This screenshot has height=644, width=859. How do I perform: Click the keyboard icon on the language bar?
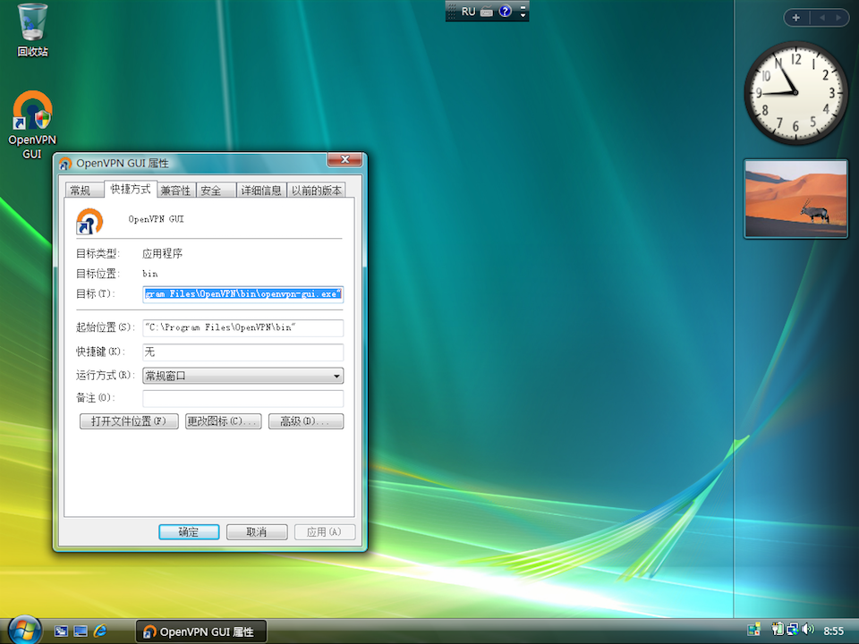pyautogui.click(x=487, y=11)
